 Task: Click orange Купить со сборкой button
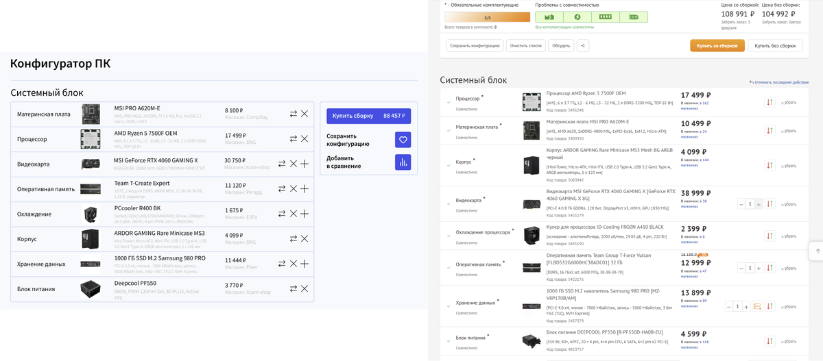(x=717, y=46)
